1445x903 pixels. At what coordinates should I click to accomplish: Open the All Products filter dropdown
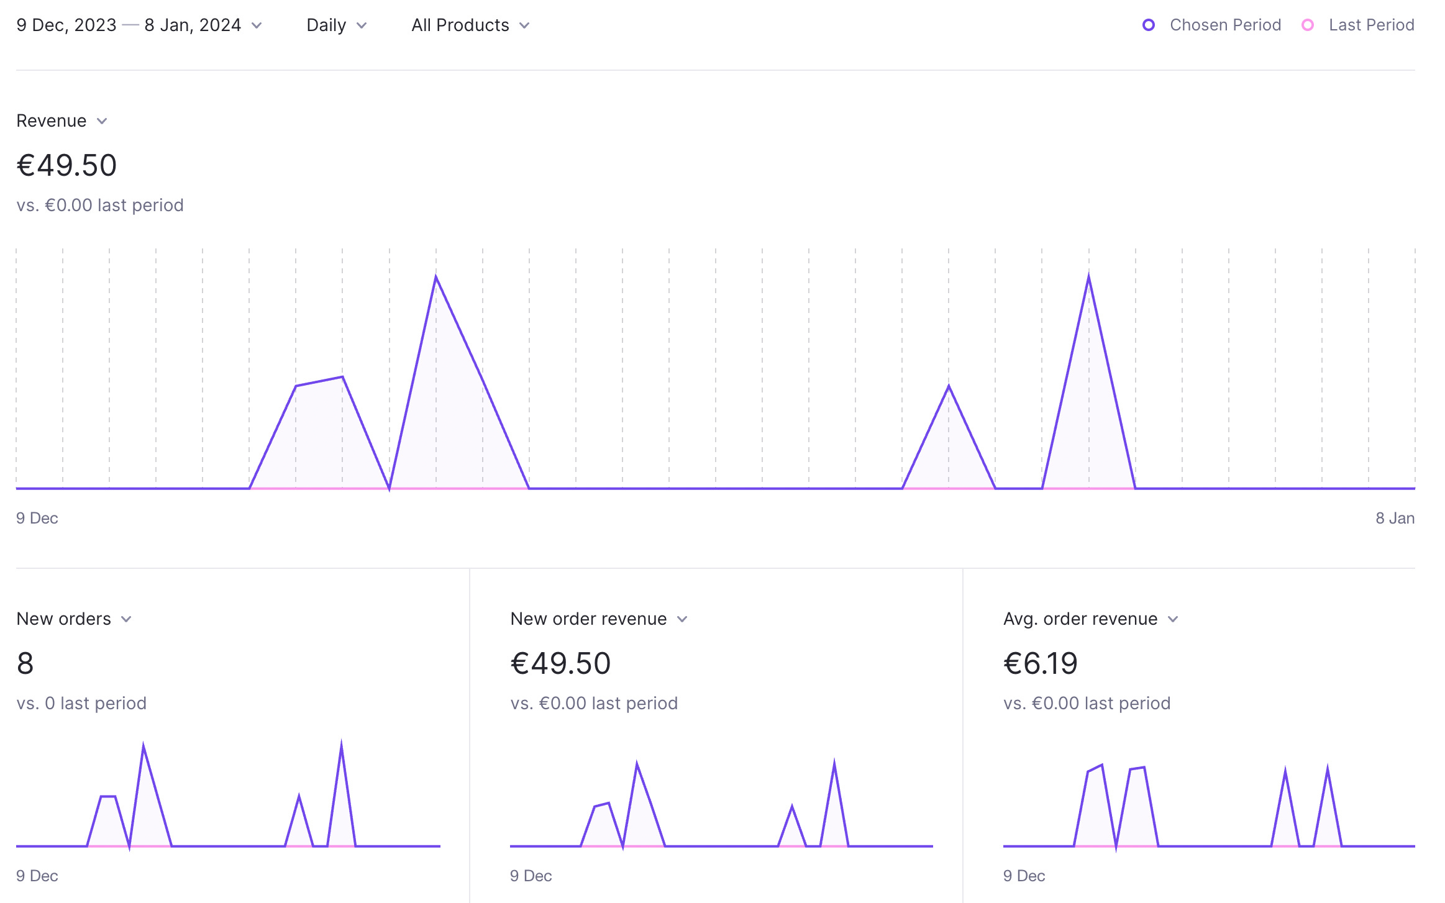(460, 25)
